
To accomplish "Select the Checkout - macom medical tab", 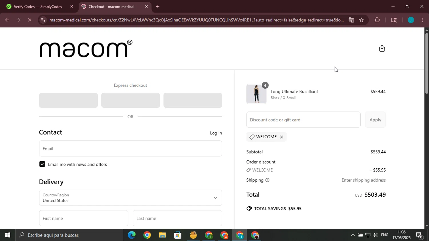I will (x=112, y=7).
